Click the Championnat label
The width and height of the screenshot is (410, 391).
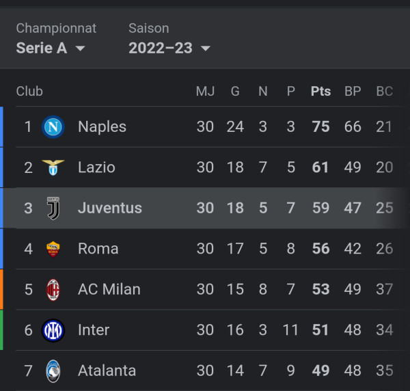(x=56, y=28)
